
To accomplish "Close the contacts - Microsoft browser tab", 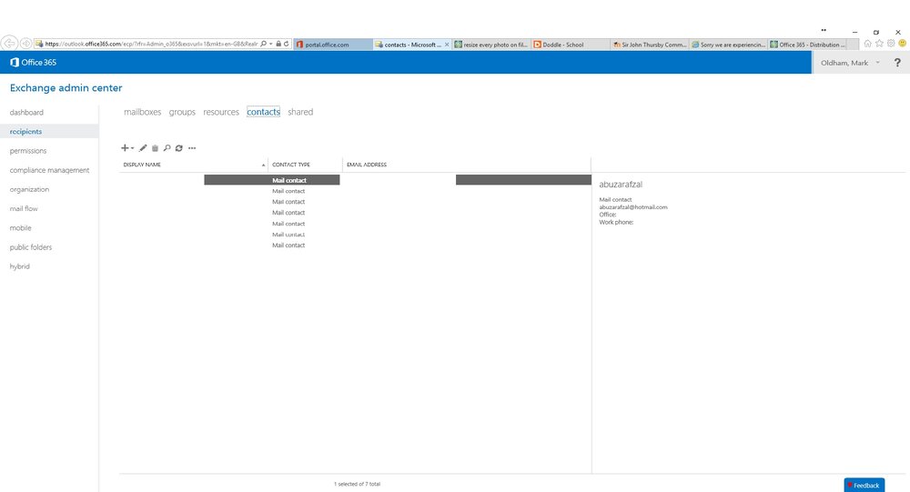I will (447, 45).
